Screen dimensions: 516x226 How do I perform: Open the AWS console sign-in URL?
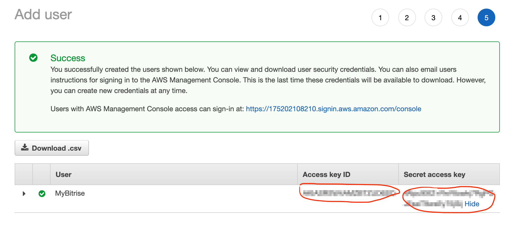click(x=333, y=109)
